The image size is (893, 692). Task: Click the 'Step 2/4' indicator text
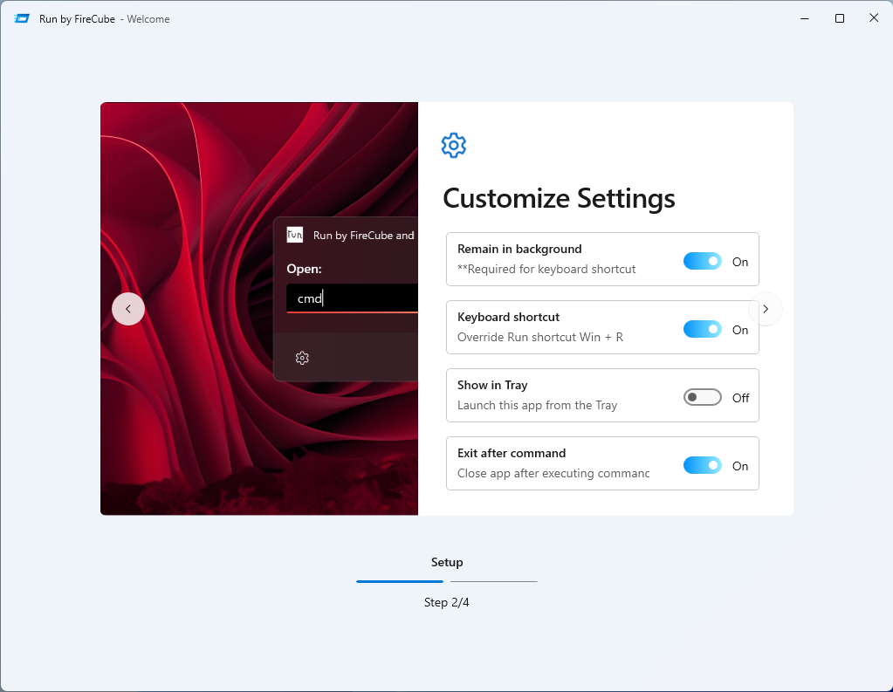pos(447,603)
